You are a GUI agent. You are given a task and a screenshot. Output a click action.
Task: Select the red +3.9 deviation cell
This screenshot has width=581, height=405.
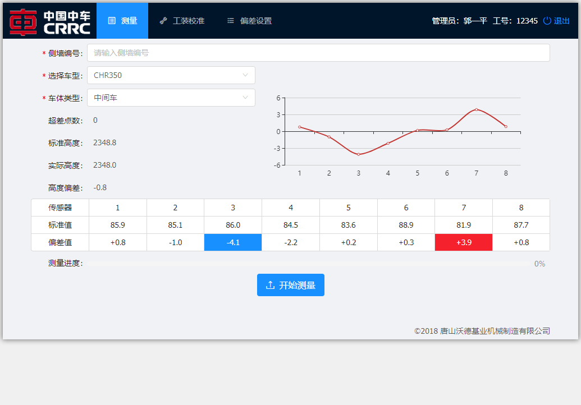464,242
